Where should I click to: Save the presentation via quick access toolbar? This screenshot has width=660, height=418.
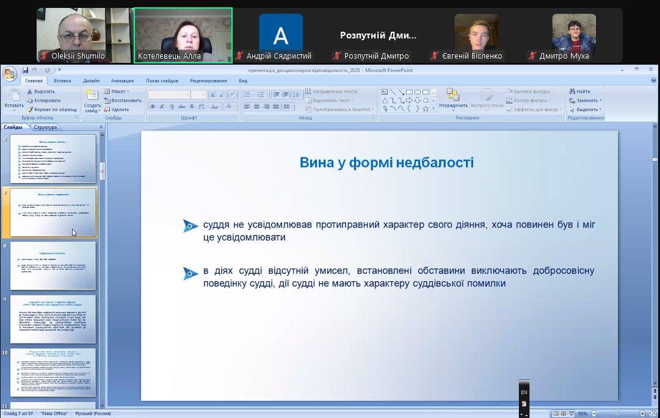click(x=26, y=70)
